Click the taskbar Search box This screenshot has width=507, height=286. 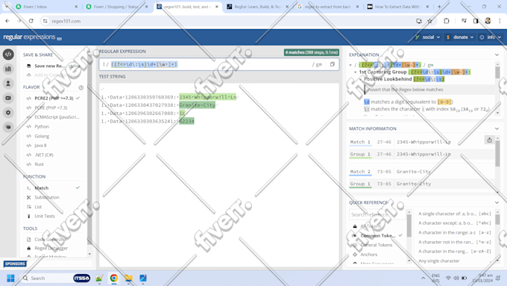pos(56,279)
